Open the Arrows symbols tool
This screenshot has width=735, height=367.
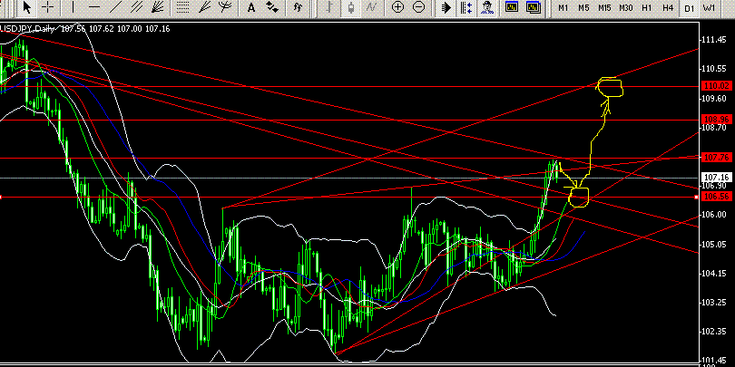tap(272, 7)
